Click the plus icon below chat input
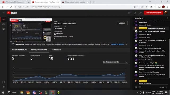This screenshot has width=170, height=95. click(140, 87)
